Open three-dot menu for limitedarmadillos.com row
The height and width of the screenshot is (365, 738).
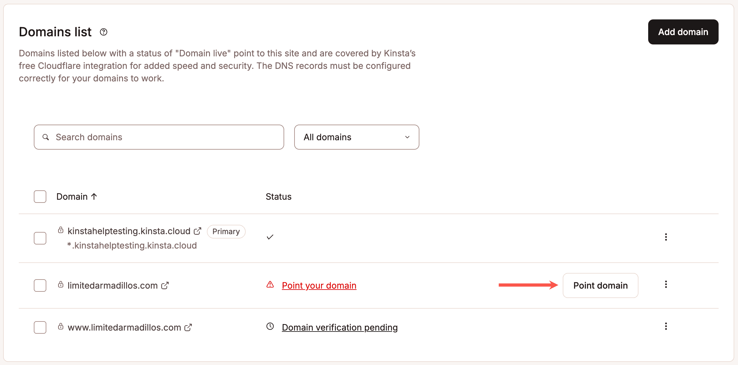666,284
